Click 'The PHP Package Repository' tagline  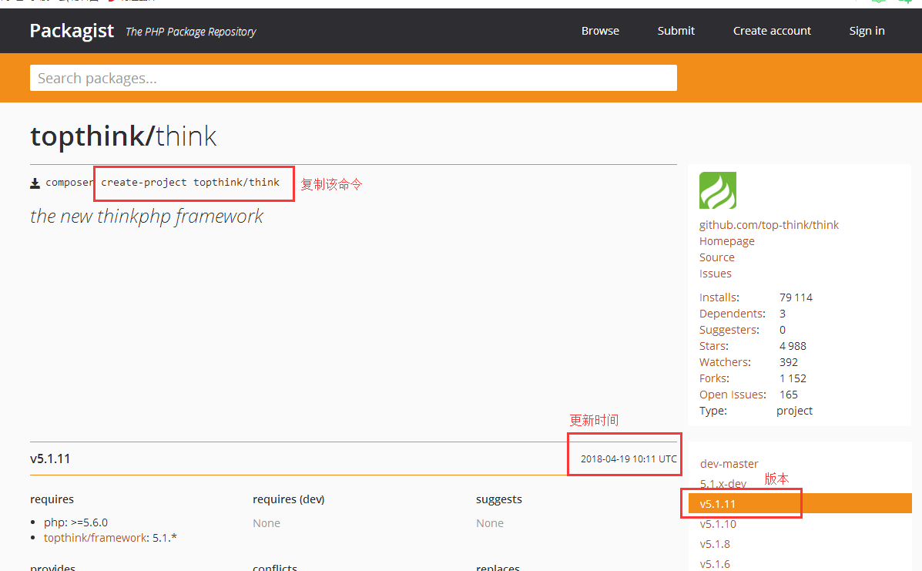point(190,32)
